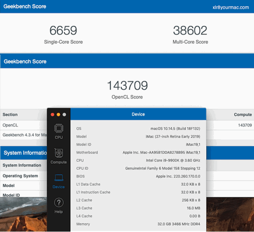Image resolution: width=254 pixels, height=232 pixels.
Task: Click the OpenCL Score label
Action: 127,97
